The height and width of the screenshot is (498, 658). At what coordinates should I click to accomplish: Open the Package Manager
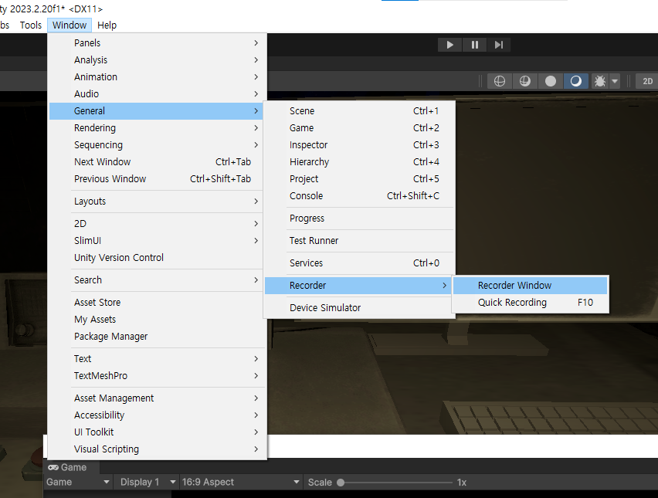click(x=158, y=337)
